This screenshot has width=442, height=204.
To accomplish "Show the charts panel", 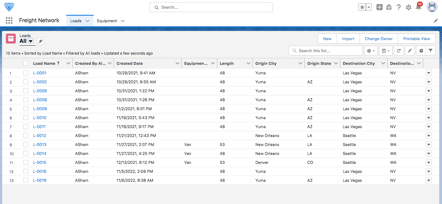I will coord(421,51).
